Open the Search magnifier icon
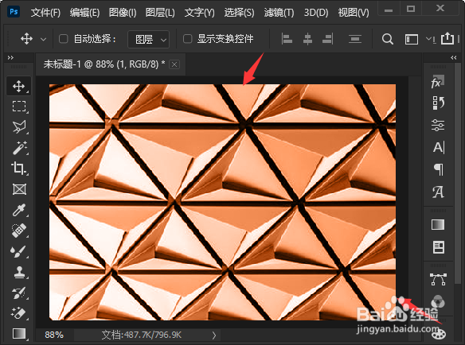Viewport: 465px width, 345px height. 387,39
